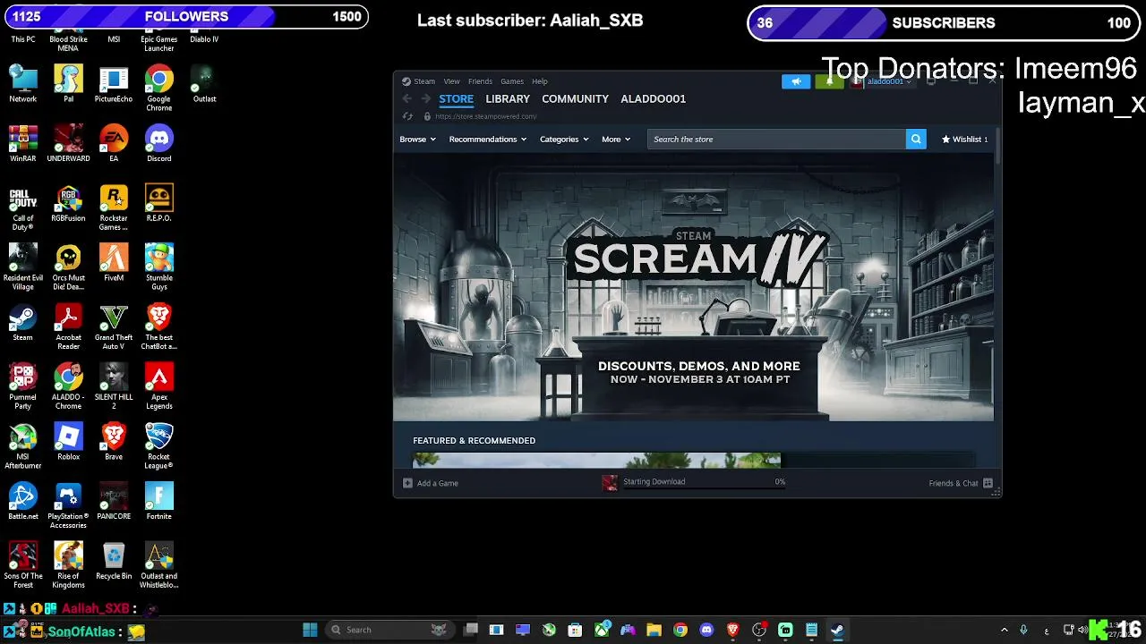Click the Steam store URL address

(485, 116)
